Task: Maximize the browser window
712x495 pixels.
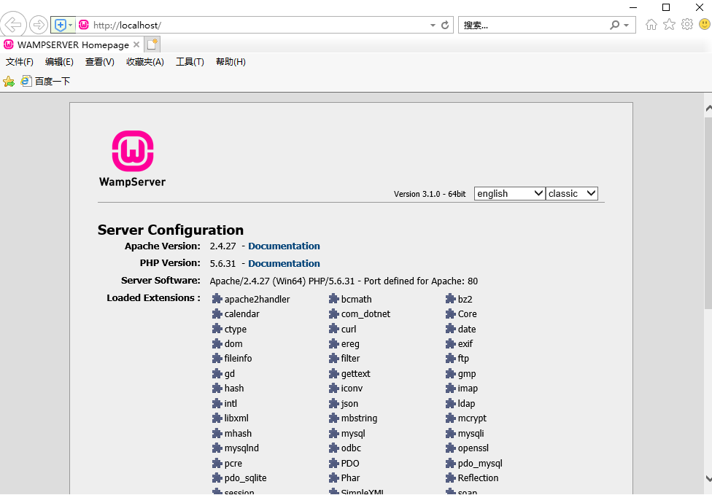Action: 666,7
